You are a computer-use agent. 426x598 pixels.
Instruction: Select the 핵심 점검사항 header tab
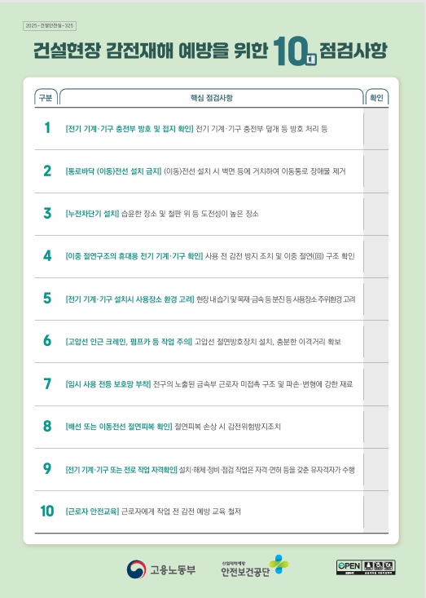click(212, 97)
